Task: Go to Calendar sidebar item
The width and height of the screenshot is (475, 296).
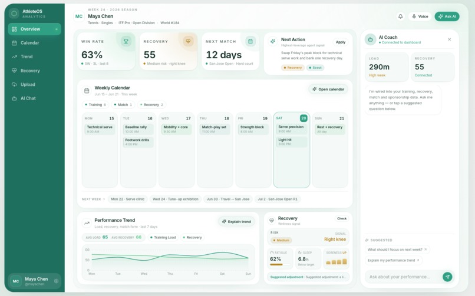Action: click(35, 43)
